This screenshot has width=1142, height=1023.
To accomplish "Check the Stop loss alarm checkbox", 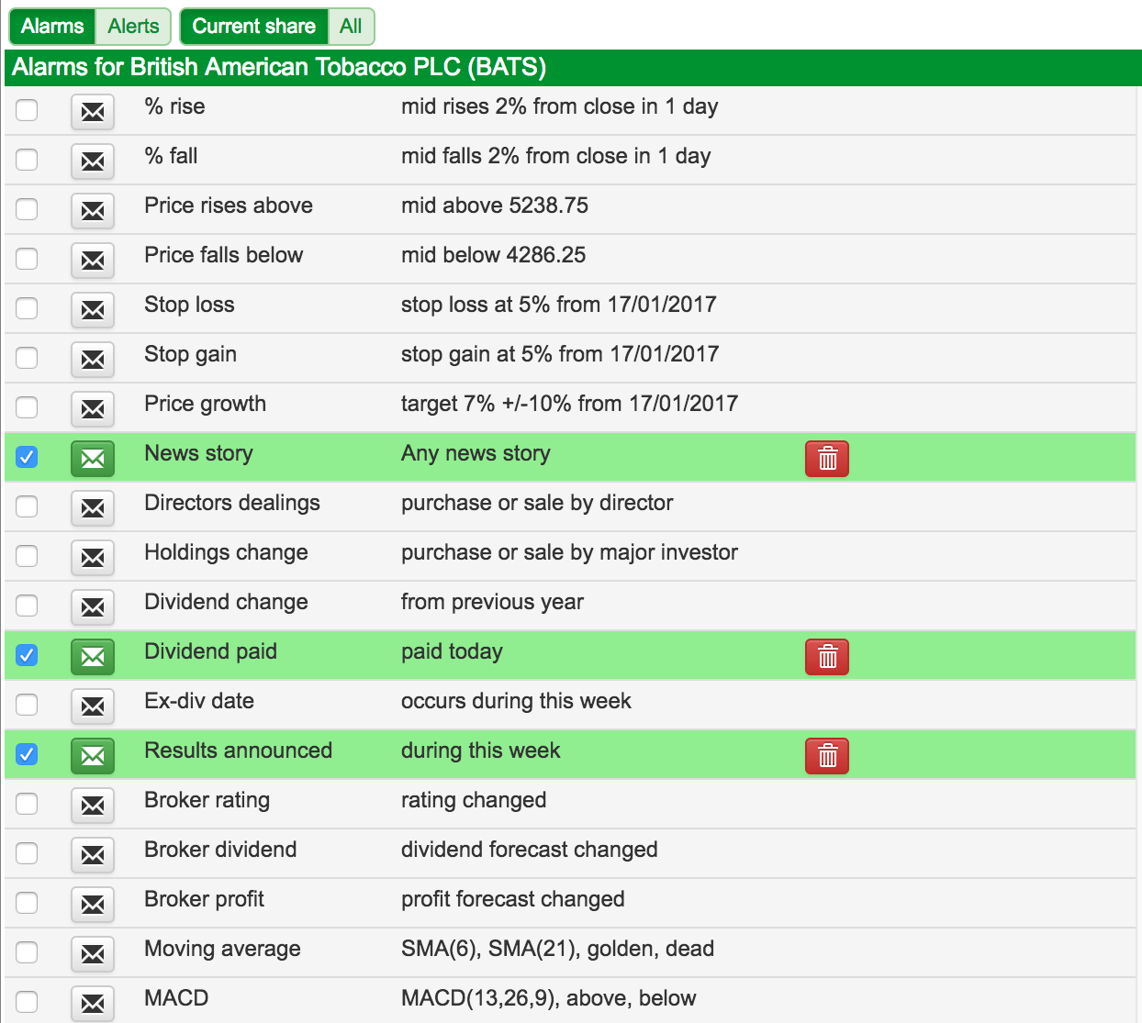I will (x=27, y=308).
